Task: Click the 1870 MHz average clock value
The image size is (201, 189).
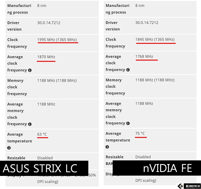Action: point(46,57)
